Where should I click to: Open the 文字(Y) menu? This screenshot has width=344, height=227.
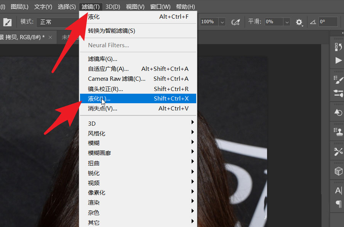pyautogui.click(x=43, y=7)
